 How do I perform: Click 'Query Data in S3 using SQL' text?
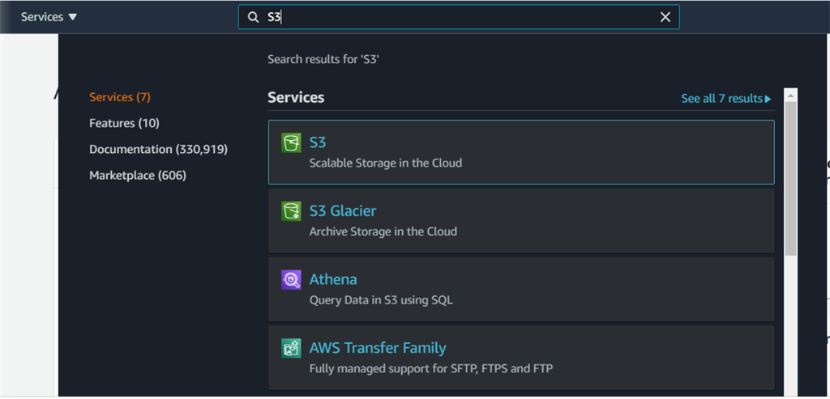click(381, 300)
